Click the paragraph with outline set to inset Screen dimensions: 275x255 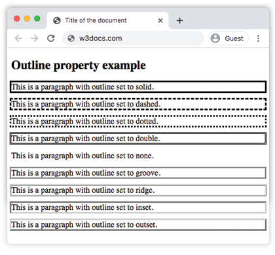(x=138, y=207)
